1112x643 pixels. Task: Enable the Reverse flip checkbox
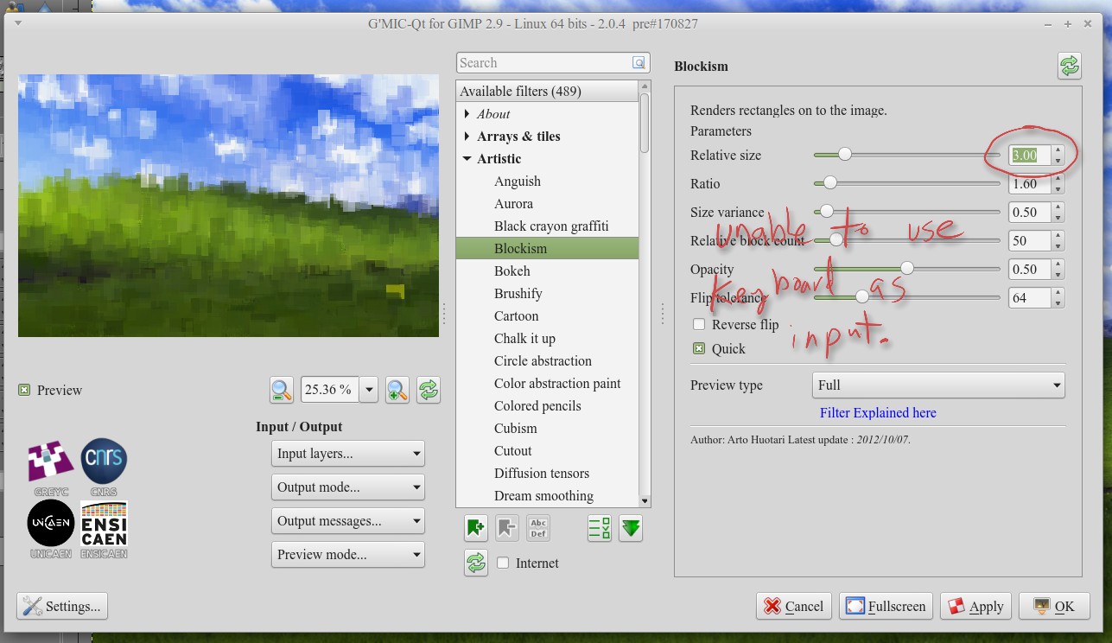[699, 325]
